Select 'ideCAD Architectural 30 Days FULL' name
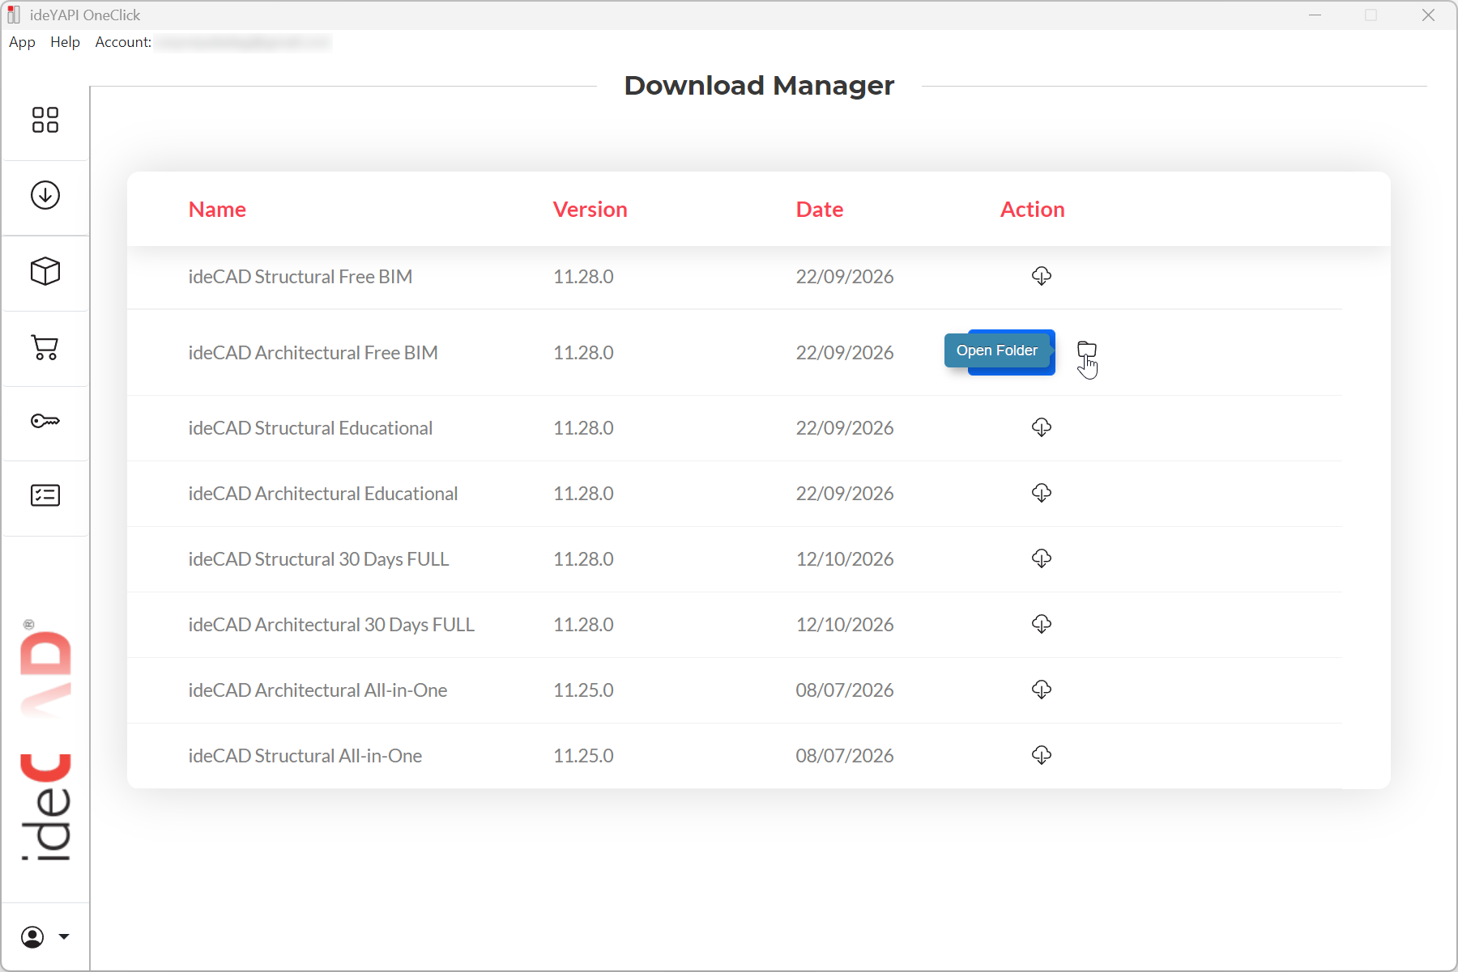 (x=331, y=625)
